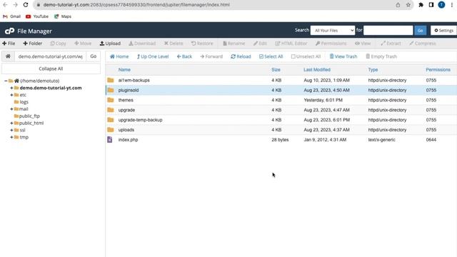
Task: Open the Maps bookmark
Action: pyautogui.click(x=63, y=16)
